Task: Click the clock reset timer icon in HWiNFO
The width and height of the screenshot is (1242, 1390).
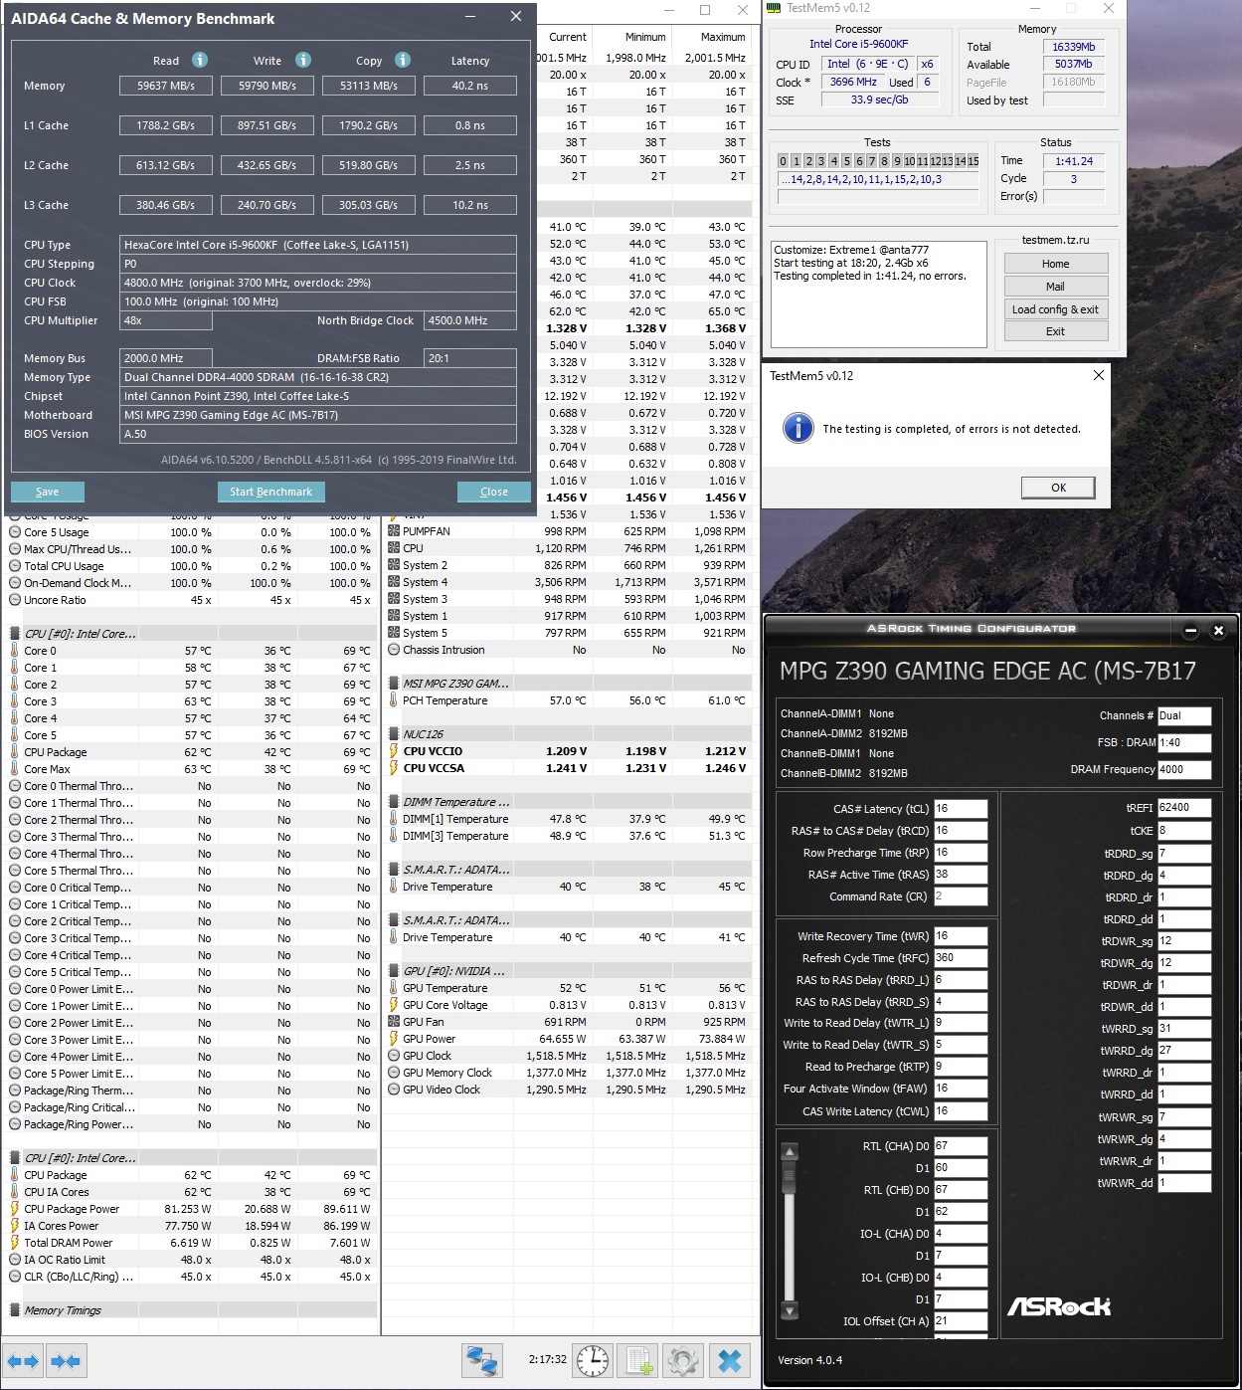Action: (593, 1360)
